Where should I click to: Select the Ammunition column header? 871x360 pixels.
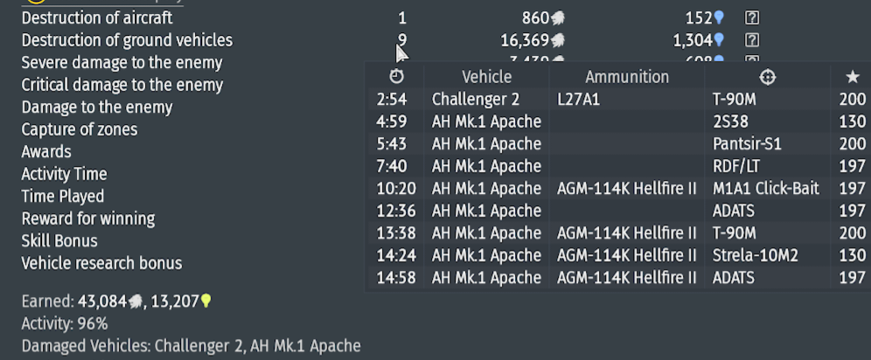pyautogui.click(x=627, y=77)
